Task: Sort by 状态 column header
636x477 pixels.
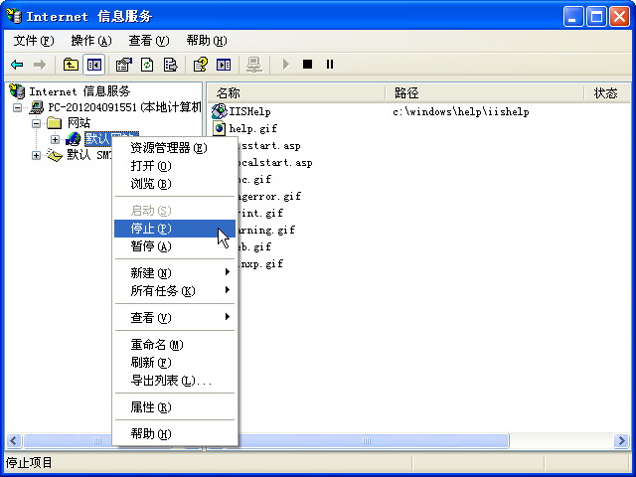Action: pyautogui.click(x=607, y=92)
